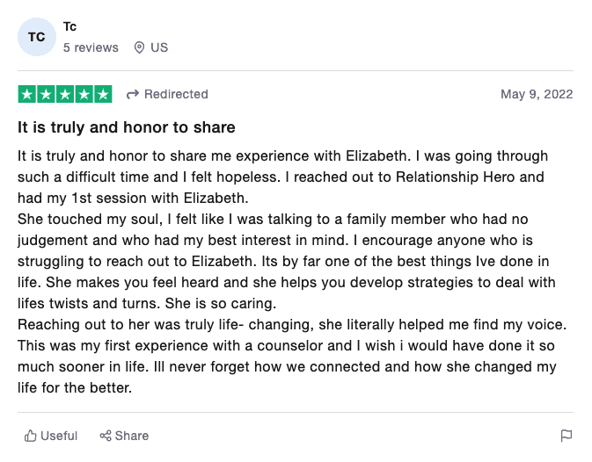Click the share nodes icon

coord(106,436)
